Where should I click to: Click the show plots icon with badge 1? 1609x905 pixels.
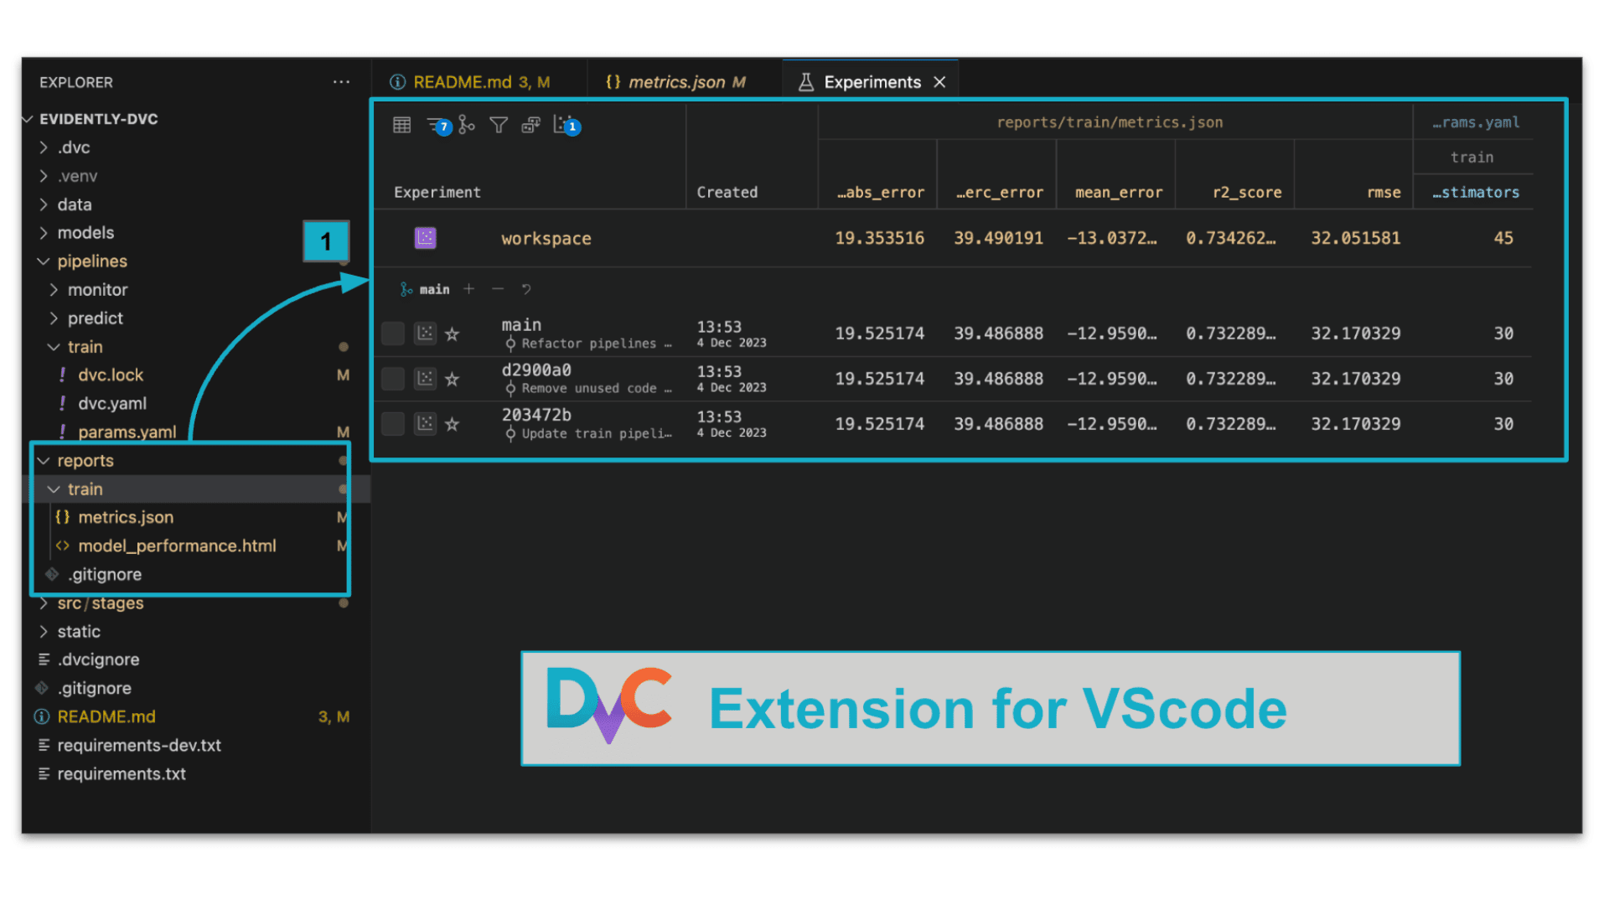tap(563, 126)
